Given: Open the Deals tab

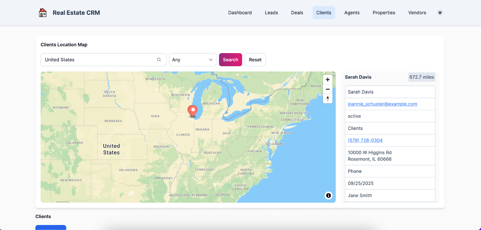Looking at the screenshot, I should (297, 13).
